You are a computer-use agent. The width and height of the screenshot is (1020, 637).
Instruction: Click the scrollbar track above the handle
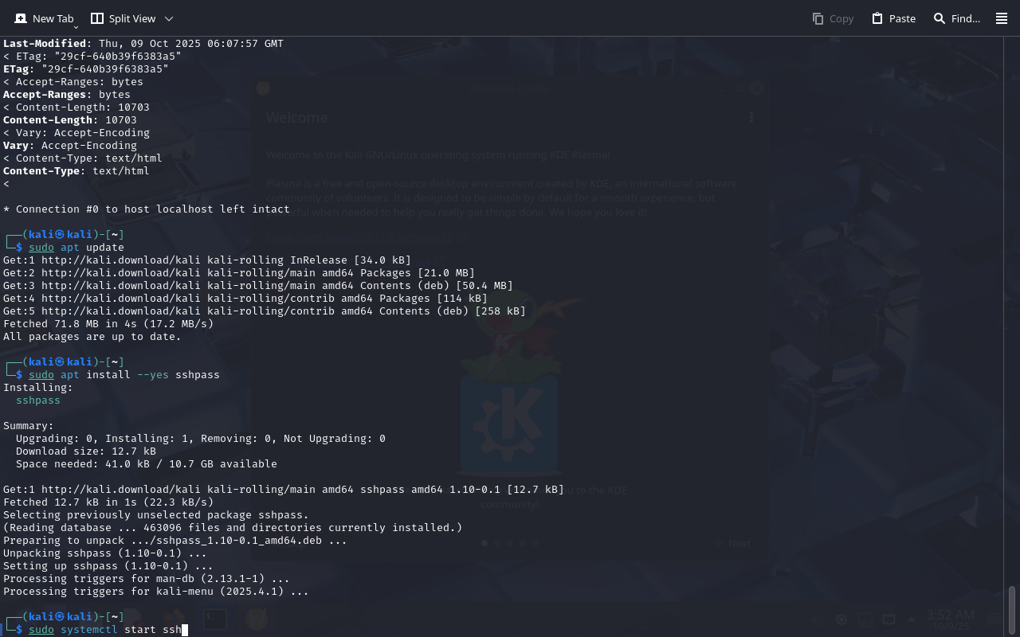pyautogui.click(x=1012, y=318)
